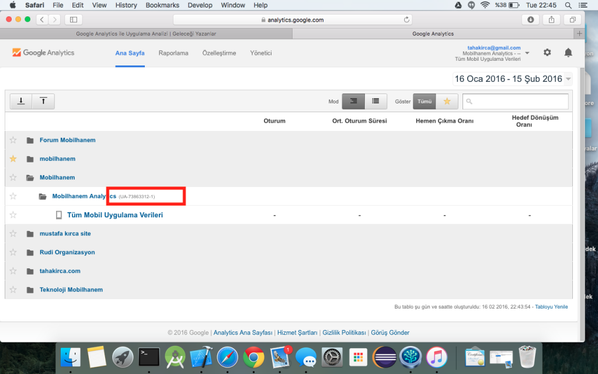Star Tüm Mobil Uygulama Verileri view
Image resolution: width=598 pixels, height=374 pixels.
13,215
